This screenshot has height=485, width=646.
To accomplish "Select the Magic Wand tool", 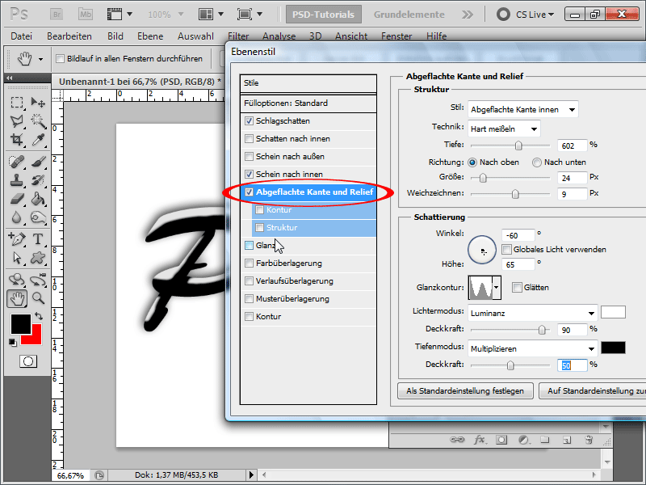I will pos(38,120).
